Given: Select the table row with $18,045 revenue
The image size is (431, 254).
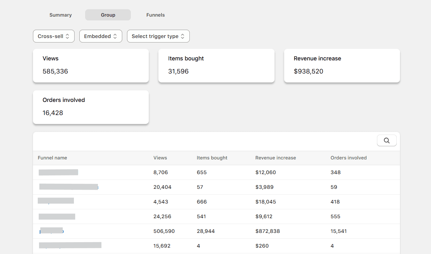Looking at the screenshot, I should coord(216,202).
